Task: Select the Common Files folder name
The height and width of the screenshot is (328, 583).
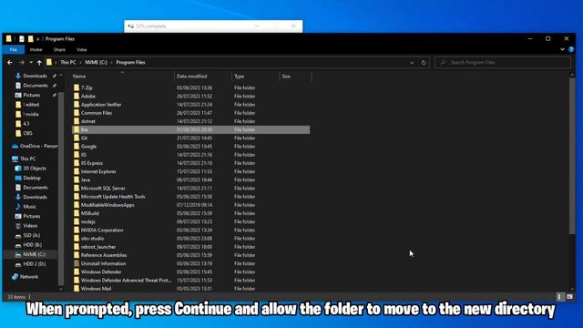Action: (x=97, y=113)
